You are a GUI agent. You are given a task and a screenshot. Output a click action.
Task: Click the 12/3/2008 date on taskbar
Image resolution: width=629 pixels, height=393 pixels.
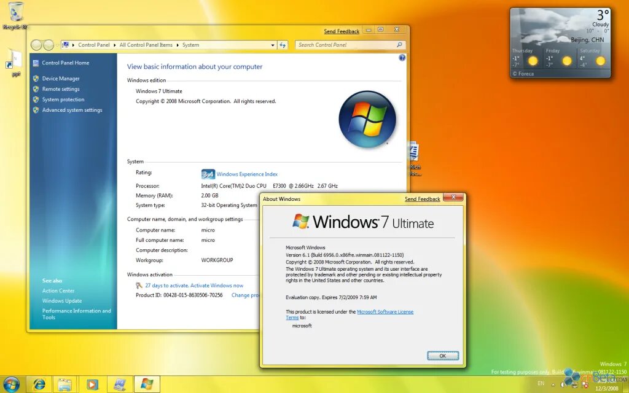606,389
